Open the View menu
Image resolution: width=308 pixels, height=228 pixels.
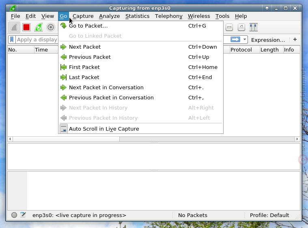point(47,16)
